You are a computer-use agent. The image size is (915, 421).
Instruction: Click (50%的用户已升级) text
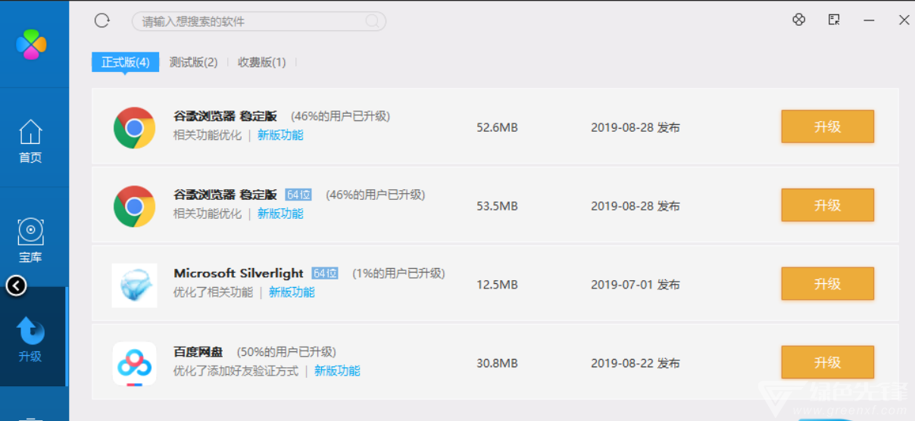click(x=286, y=352)
